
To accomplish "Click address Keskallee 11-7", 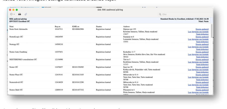I will 129,52.
